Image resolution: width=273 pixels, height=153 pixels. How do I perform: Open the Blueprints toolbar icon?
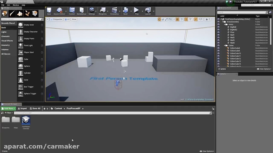103,11
